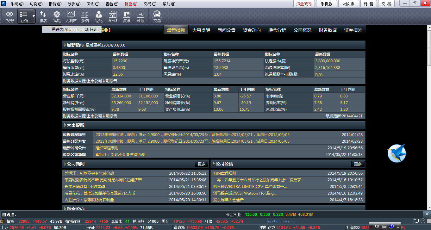Open announcement 购入ENVESTRA LIMITED之不具约束
The width and height of the screenshot is (431, 230).
[x=250, y=186]
